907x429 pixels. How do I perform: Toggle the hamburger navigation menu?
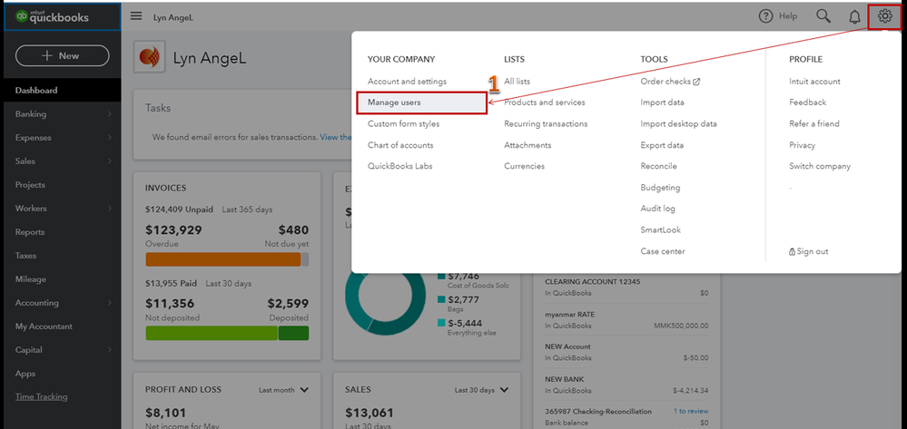(136, 16)
